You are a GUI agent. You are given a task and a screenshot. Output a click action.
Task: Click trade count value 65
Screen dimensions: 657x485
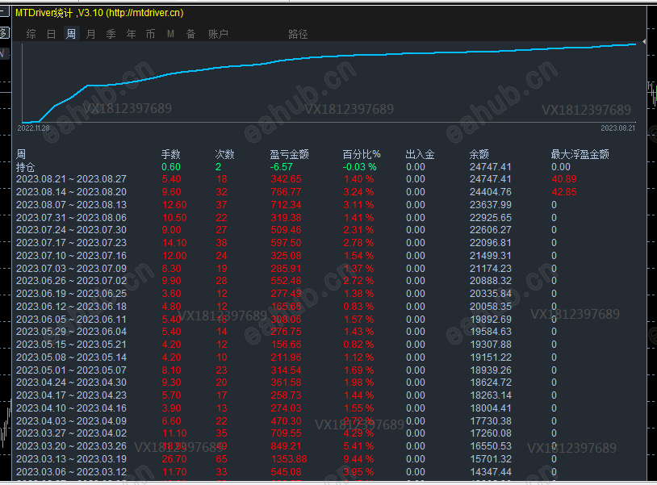[x=221, y=459]
